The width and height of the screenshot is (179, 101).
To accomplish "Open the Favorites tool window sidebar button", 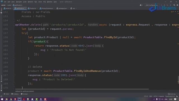I will 1,88.
